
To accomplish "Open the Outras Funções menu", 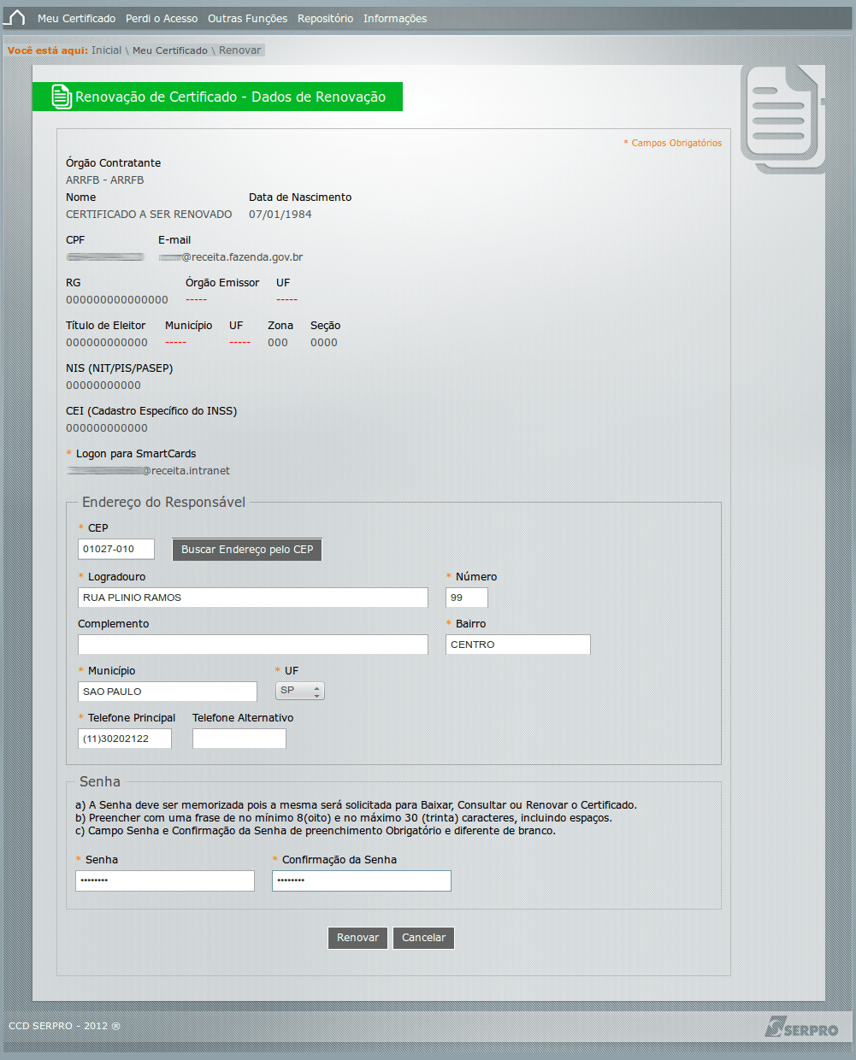I will pyautogui.click(x=247, y=19).
